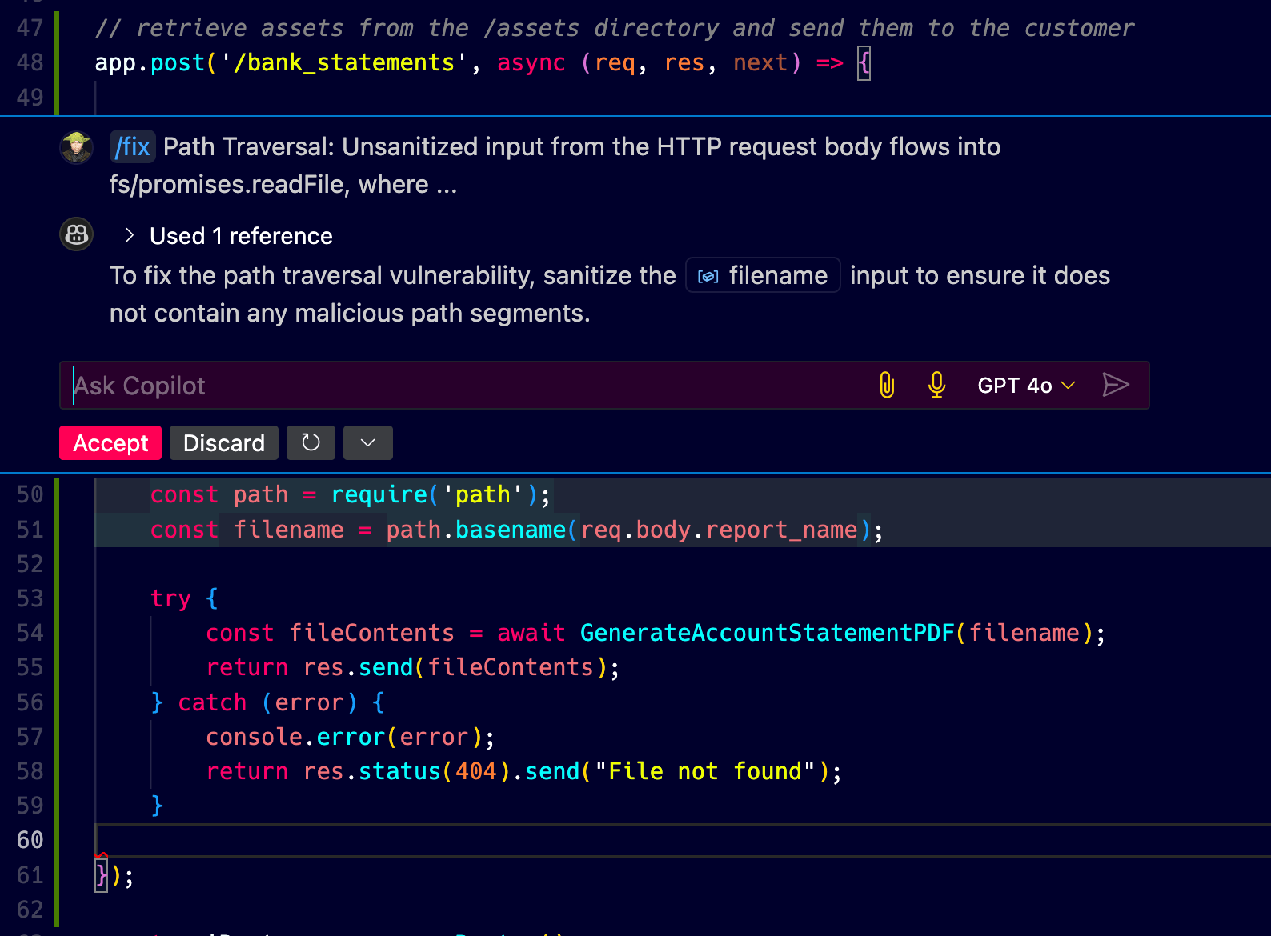Rerun the Copilot request refresh icon
This screenshot has width=1271, height=936.
tap(311, 442)
